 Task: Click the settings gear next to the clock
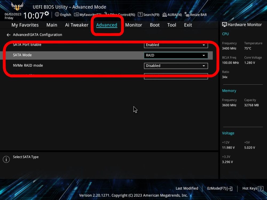47,13
